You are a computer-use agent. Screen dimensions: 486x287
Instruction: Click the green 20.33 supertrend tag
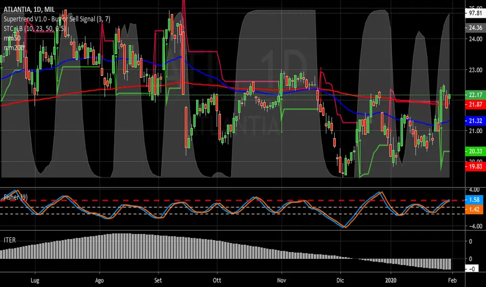[x=475, y=151]
